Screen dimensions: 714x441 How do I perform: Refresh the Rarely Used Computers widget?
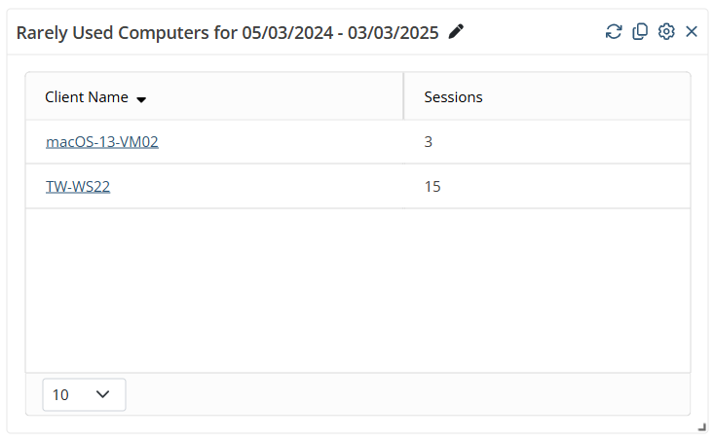click(614, 31)
